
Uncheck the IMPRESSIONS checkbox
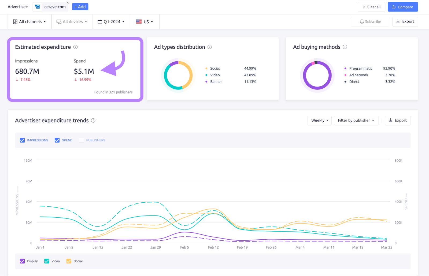pyautogui.click(x=22, y=140)
